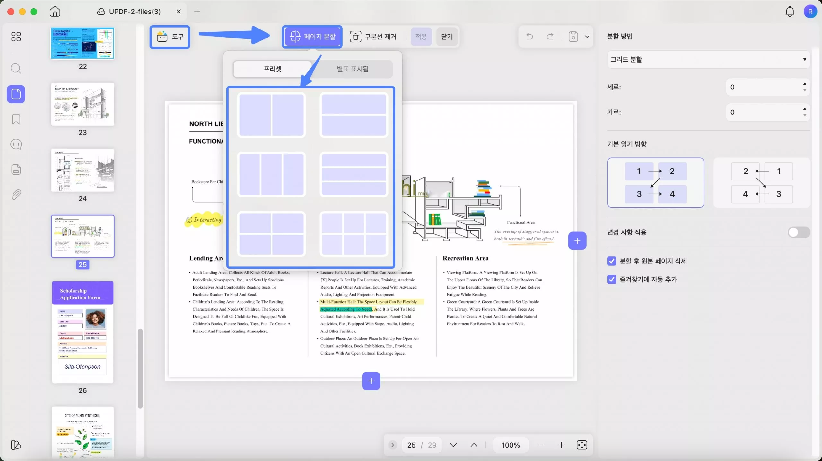This screenshot has width=822, height=461.
Task: Uncheck 분할 후 원본 페이지 삭제 checkbox
Action: (x=612, y=261)
